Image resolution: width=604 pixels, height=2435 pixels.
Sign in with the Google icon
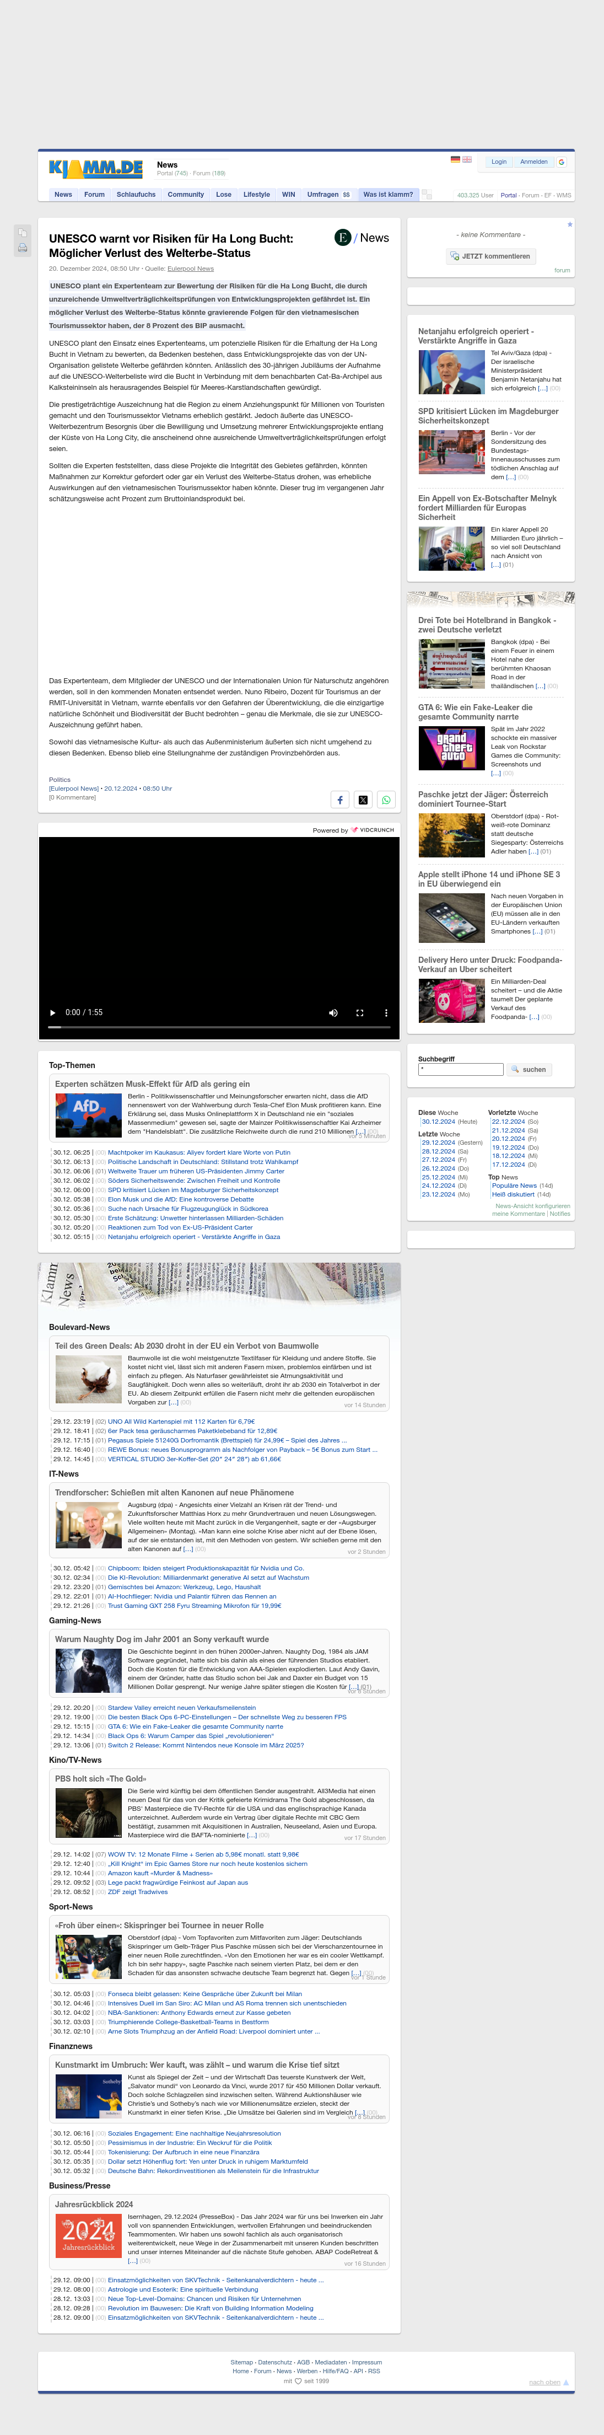(x=562, y=162)
